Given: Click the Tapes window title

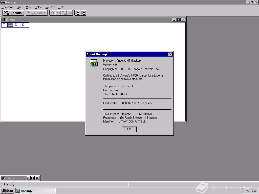Looking at the screenshot, I should point(10,178).
